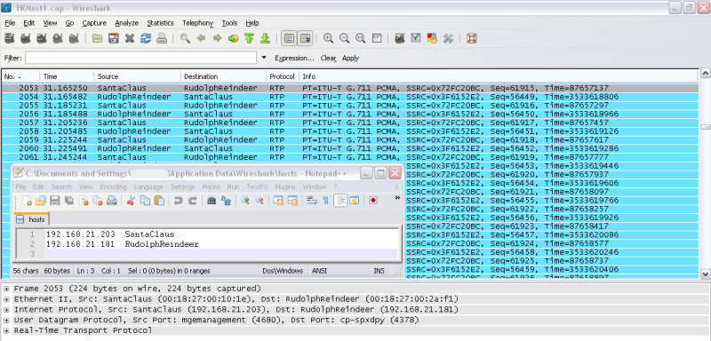
Task: Toggle indent guide in Notepad++ toolbar
Action: coord(340,200)
